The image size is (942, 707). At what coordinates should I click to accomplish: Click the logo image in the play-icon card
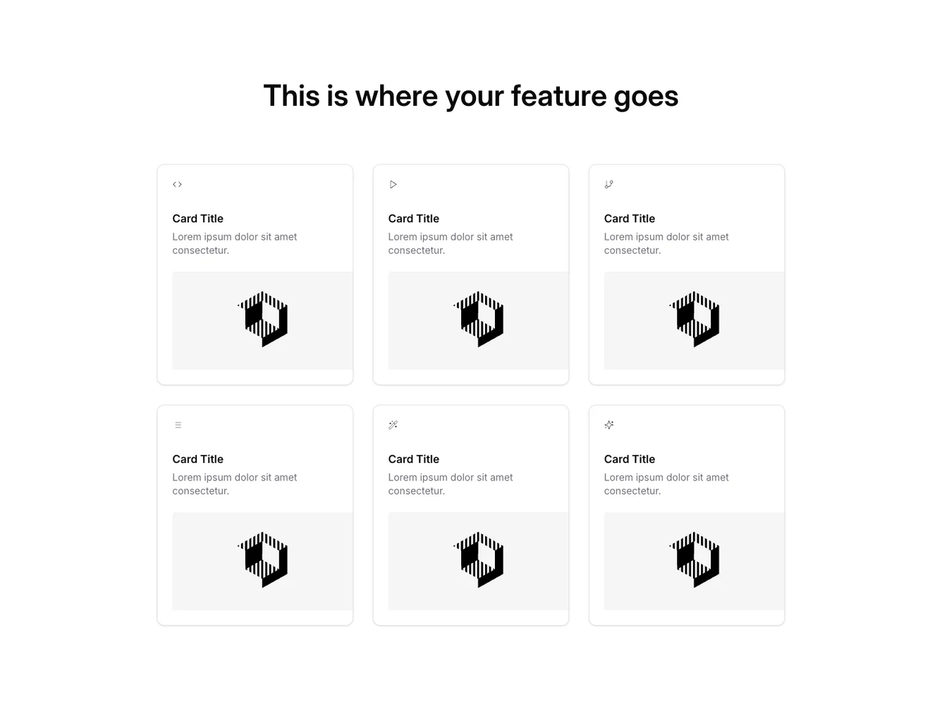(x=479, y=320)
